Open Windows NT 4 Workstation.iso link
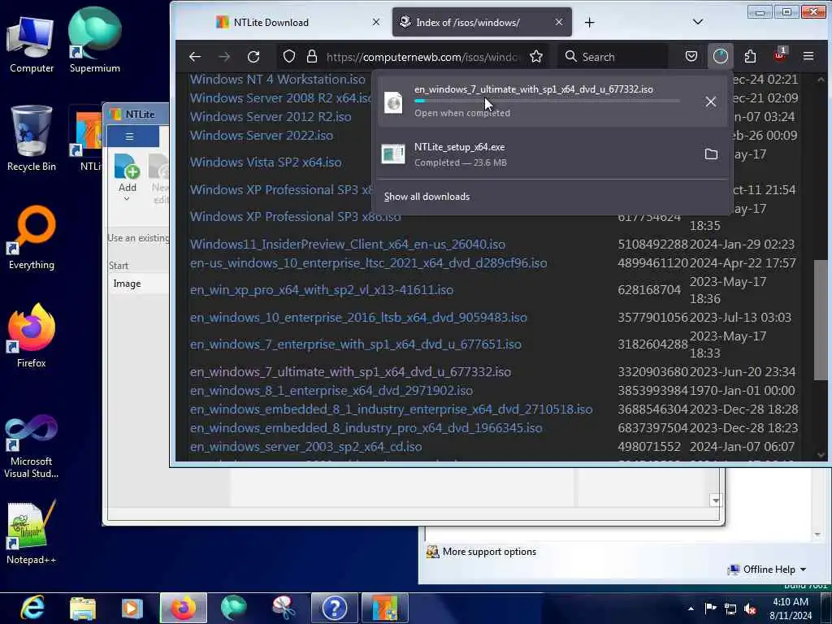 [278, 80]
